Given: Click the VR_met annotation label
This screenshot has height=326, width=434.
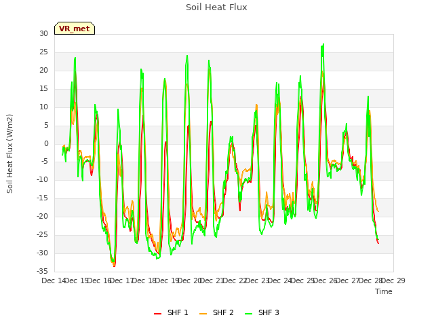Looking at the screenshot, I should (x=75, y=29).
